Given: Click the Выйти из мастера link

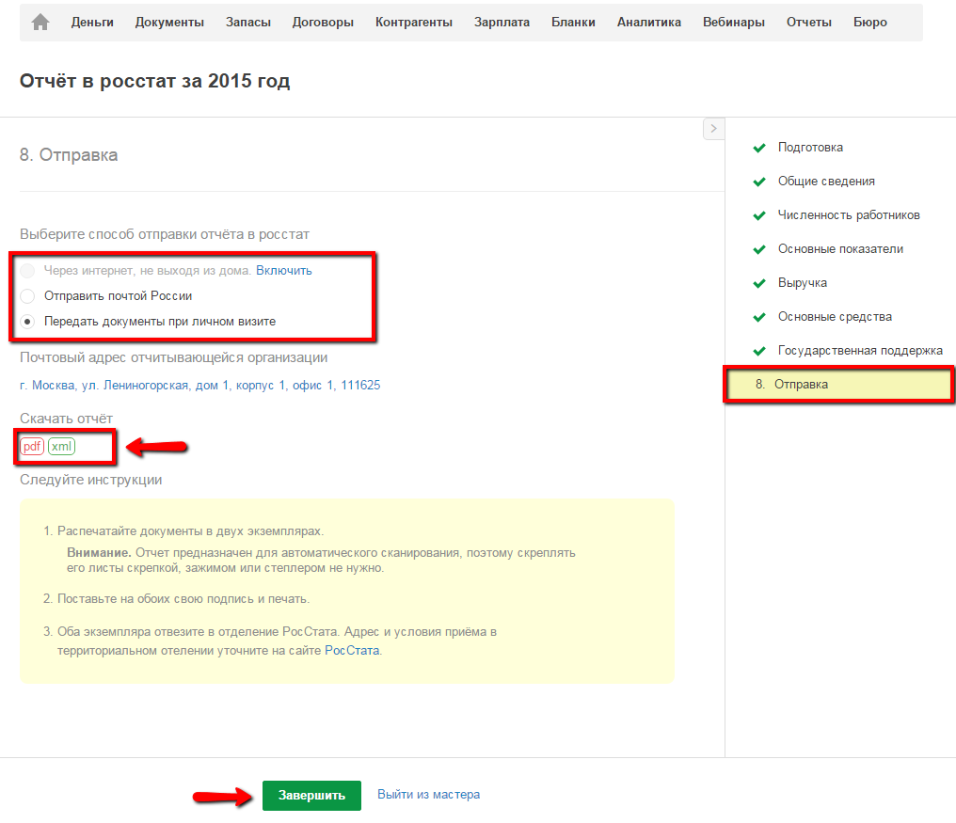Looking at the screenshot, I should click(429, 795).
